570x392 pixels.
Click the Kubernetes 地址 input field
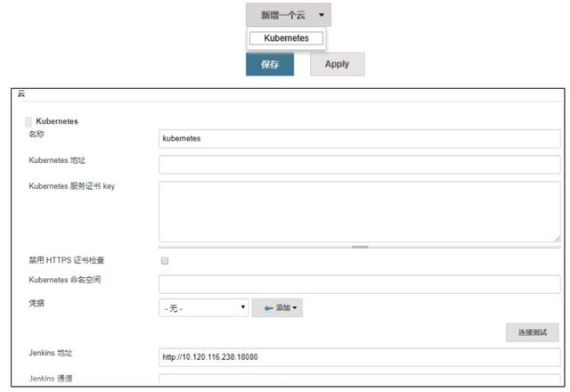click(360, 165)
